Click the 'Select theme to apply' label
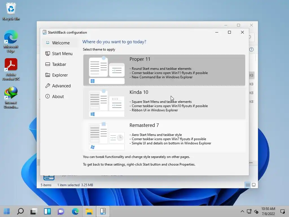 (x=99, y=49)
